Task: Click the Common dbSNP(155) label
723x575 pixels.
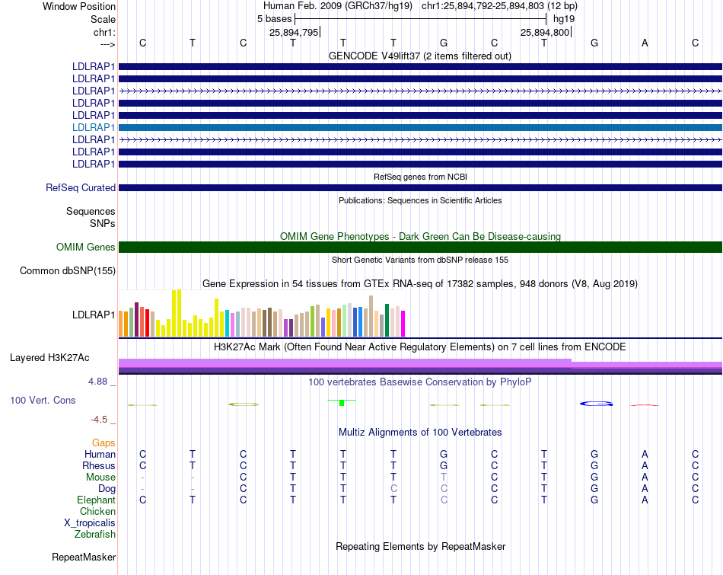Action: pyautogui.click(x=67, y=271)
